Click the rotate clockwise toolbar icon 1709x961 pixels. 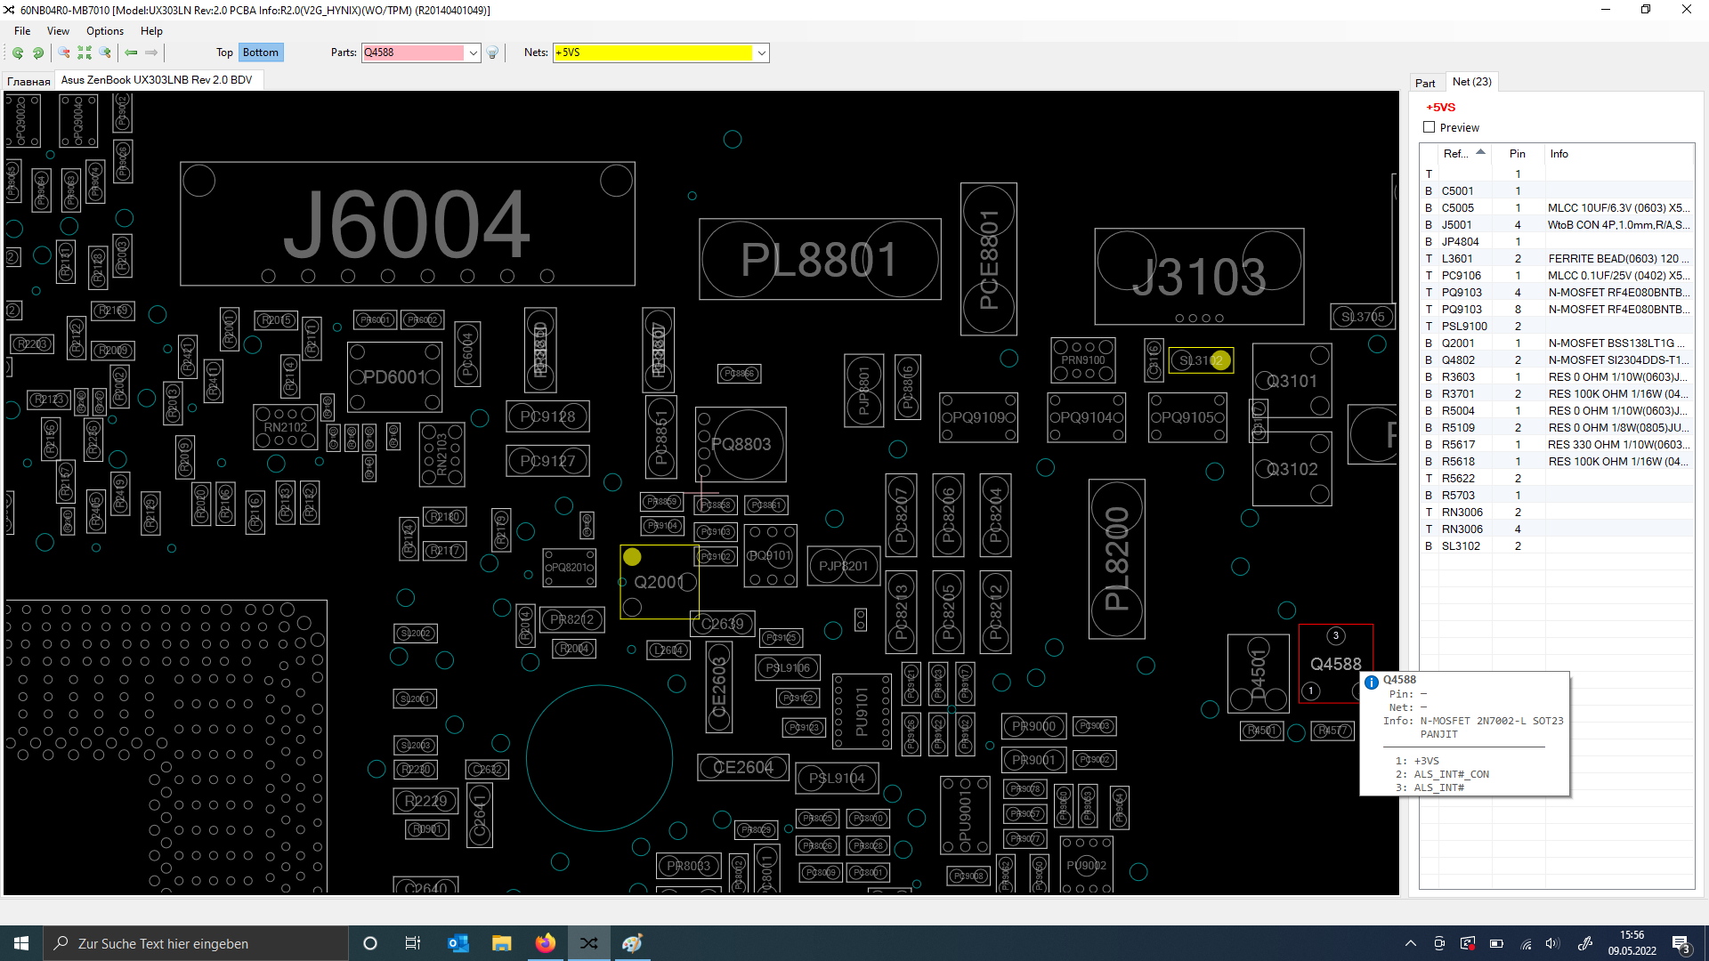pos(38,53)
